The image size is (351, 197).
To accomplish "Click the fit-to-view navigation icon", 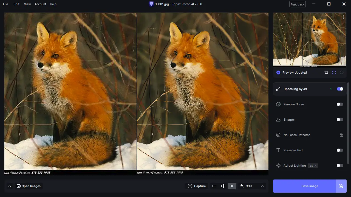I will [x=334, y=72].
